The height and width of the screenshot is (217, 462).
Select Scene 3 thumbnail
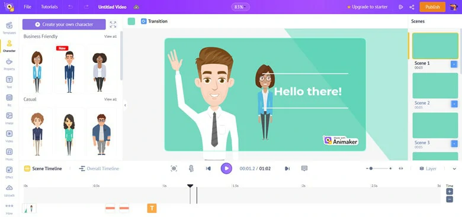(435, 125)
